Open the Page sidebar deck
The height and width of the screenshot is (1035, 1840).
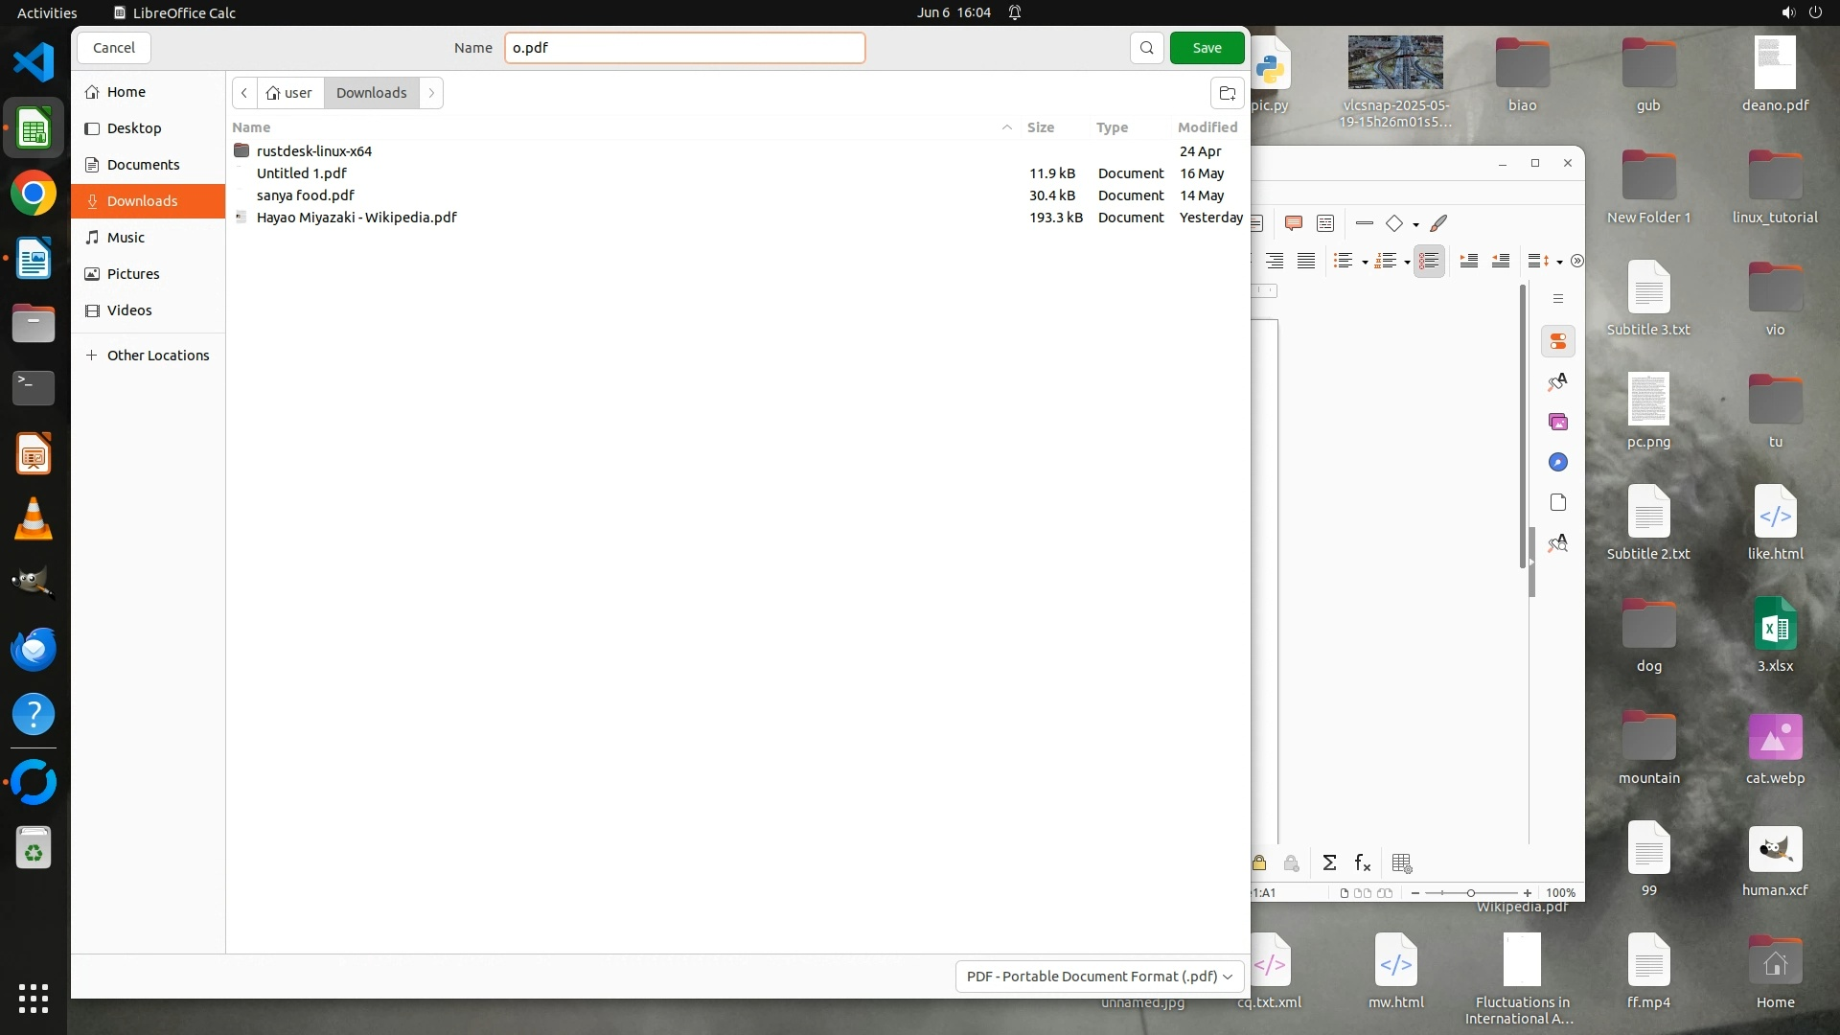pos(1558,503)
